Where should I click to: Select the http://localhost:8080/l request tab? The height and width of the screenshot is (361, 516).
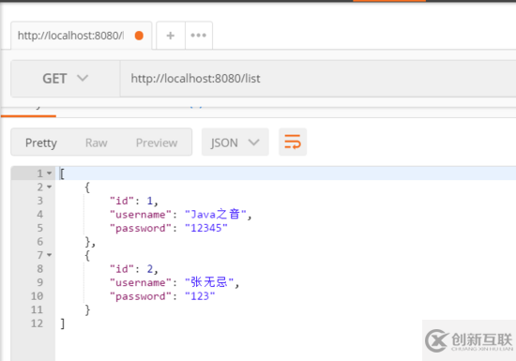point(82,36)
